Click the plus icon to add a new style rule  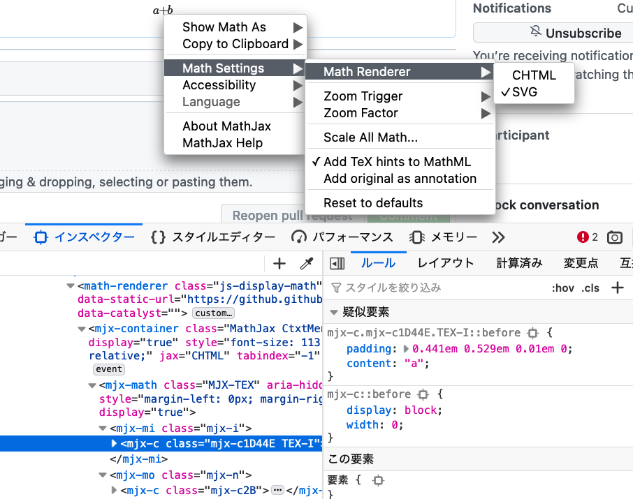(x=618, y=288)
